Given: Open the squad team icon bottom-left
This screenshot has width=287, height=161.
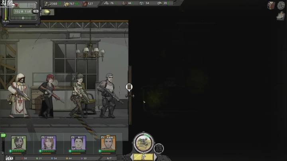Looking at the screenshot, I should click(x=9, y=158).
